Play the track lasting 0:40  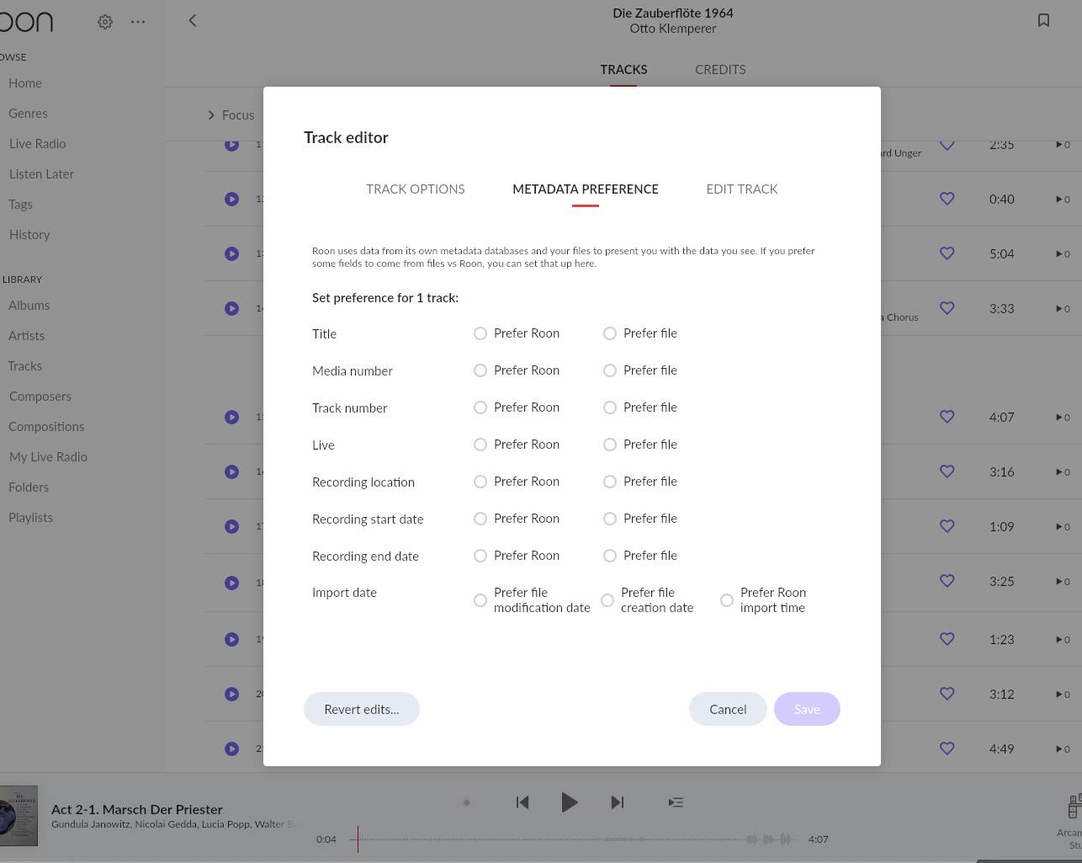pos(232,200)
